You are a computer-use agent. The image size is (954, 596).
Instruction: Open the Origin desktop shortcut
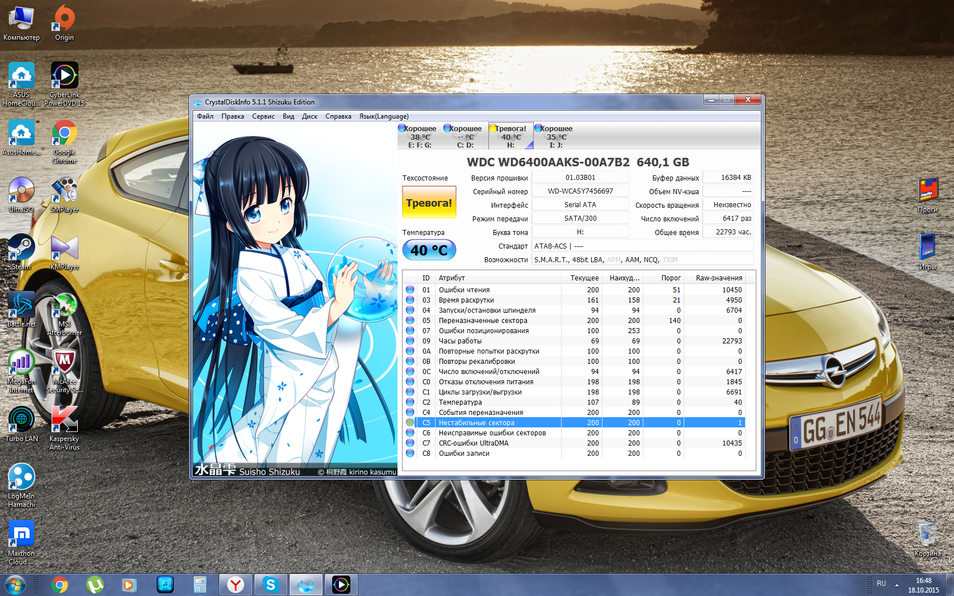(64, 24)
